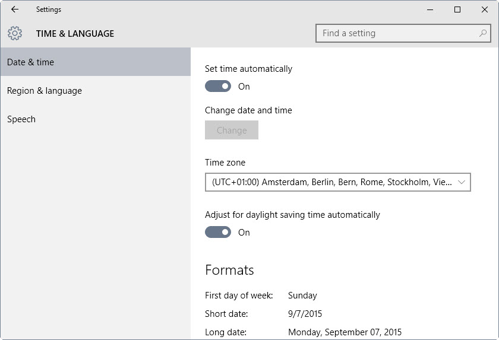
Task: Click the Adjust for daylight saving label
Action: click(x=292, y=215)
